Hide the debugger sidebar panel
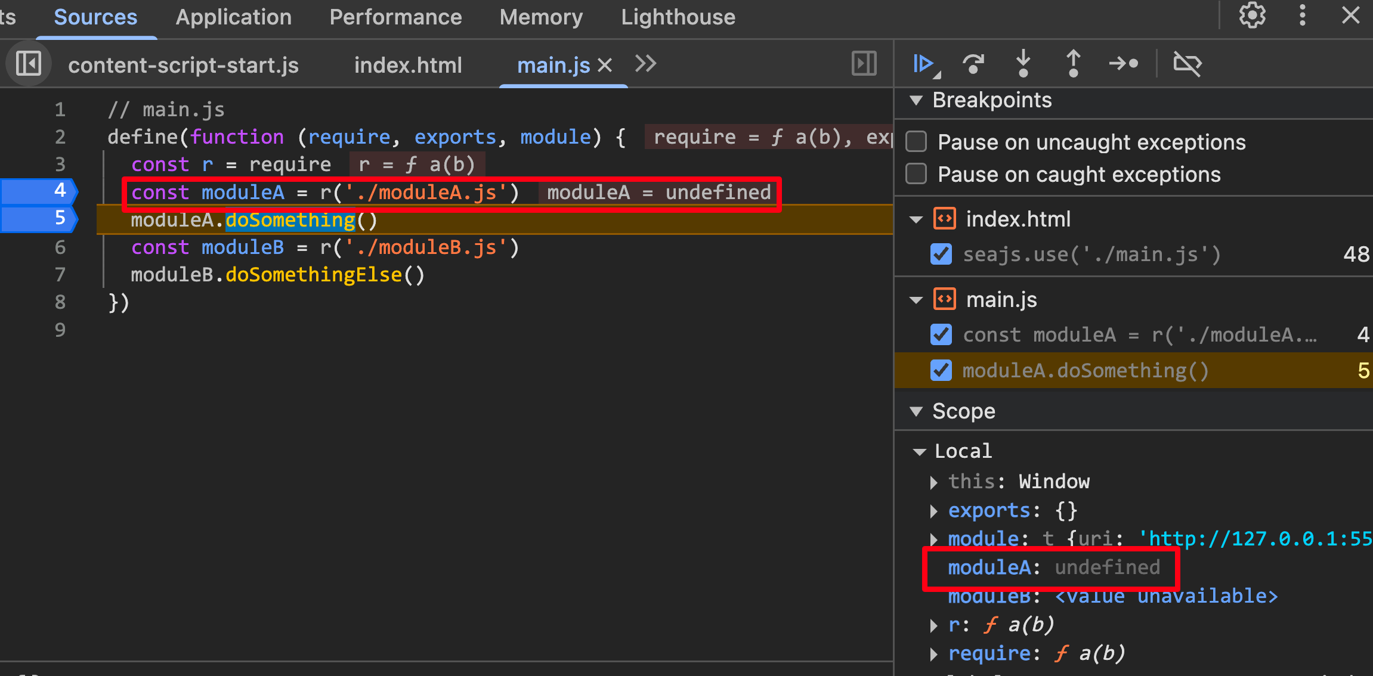The width and height of the screenshot is (1373, 676). [x=864, y=64]
